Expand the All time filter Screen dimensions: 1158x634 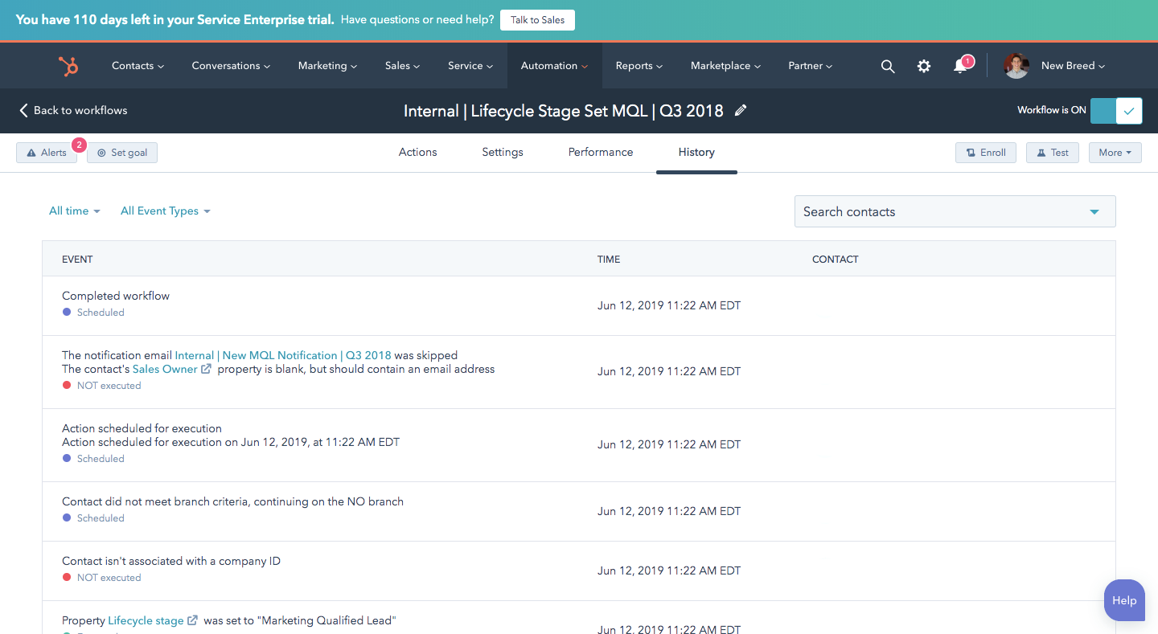tap(74, 211)
